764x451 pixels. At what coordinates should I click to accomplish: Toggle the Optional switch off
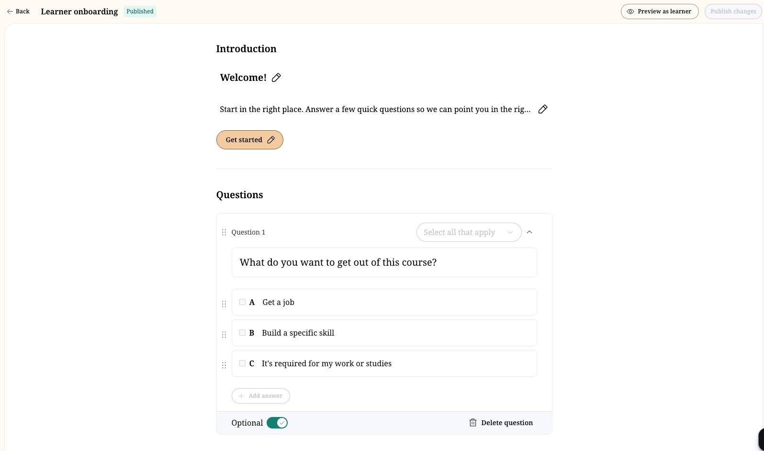tap(277, 423)
